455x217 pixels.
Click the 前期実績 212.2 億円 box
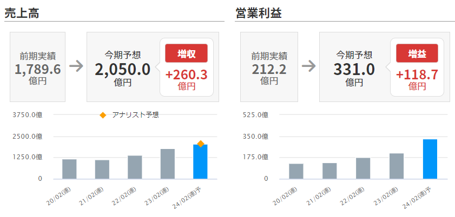point(269,67)
